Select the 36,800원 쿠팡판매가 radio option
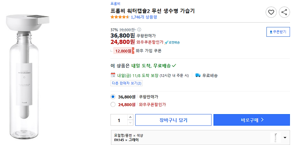293x145 pixels. click(113, 97)
